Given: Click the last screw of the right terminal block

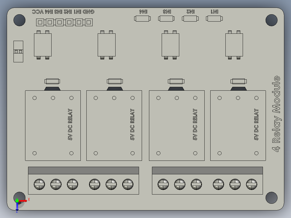Looking at the screenshot, I should [252, 184].
